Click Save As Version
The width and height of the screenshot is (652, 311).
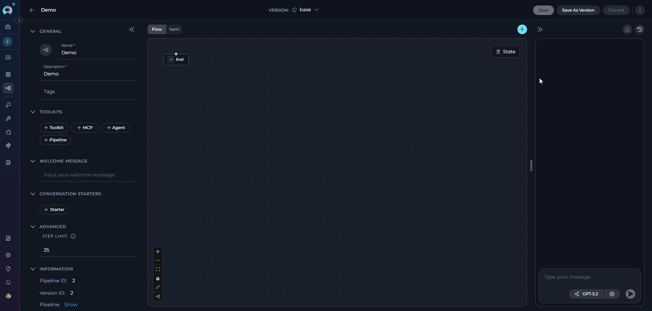(x=578, y=10)
